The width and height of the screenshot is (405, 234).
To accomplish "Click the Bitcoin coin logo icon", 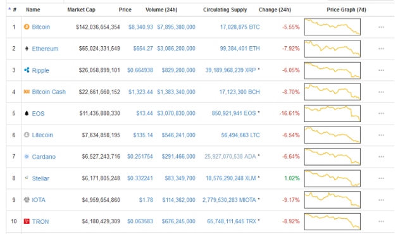I will [27, 27].
